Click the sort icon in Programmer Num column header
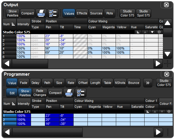 (14, 104)
